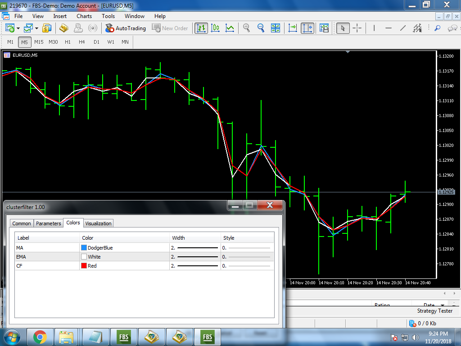Switch chart to line chart mode
This screenshot has height=346, width=461.
pyautogui.click(x=230, y=28)
